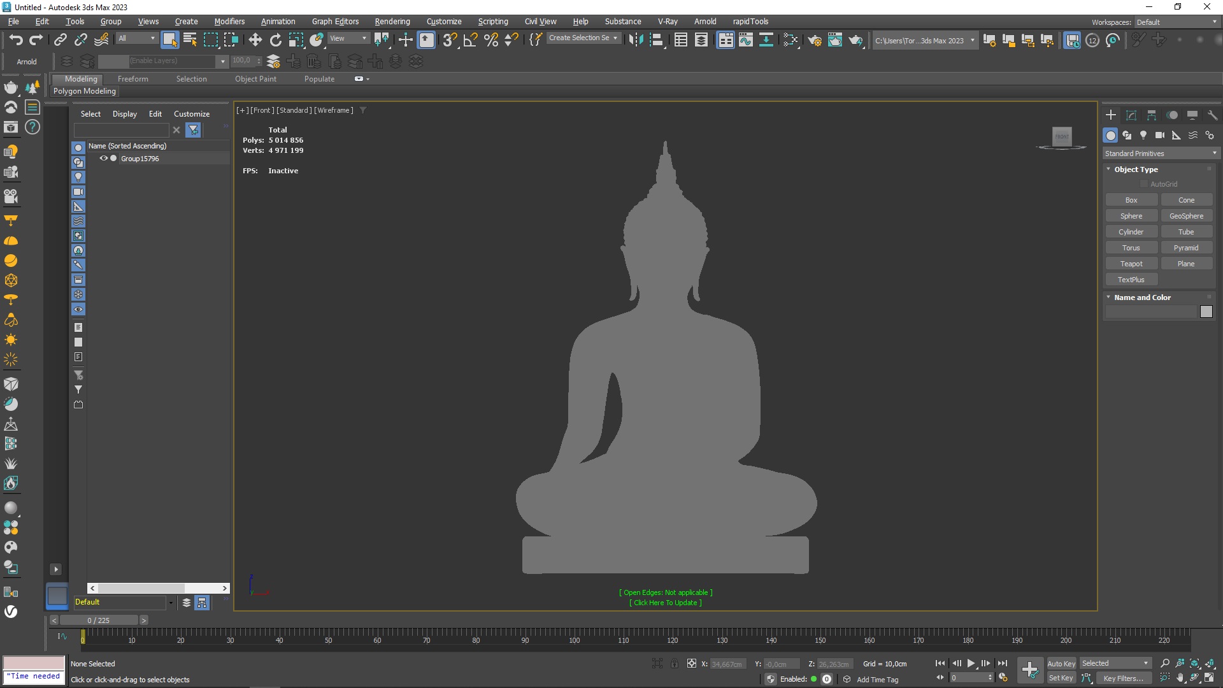Click Here To Update link
Image resolution: width=1223 pixels, height=688 pixels.
pyautogui.click(x=666, y=603)
